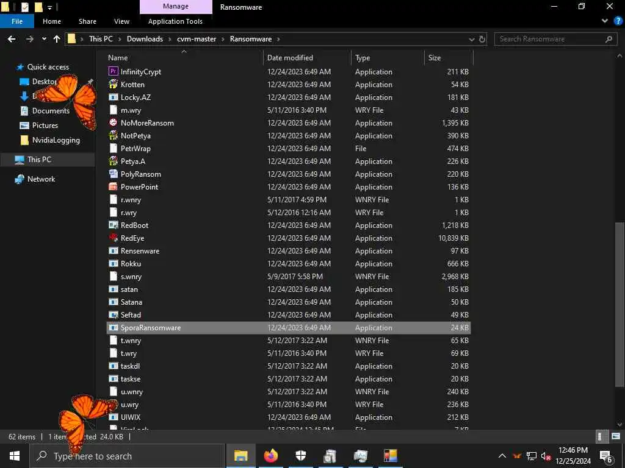625x468 pixels.
Task: Open NvidiaLogging folder in navigation pane
Action: (56, 140)
